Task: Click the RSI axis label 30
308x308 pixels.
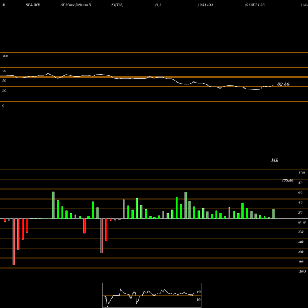Action: 4,91
